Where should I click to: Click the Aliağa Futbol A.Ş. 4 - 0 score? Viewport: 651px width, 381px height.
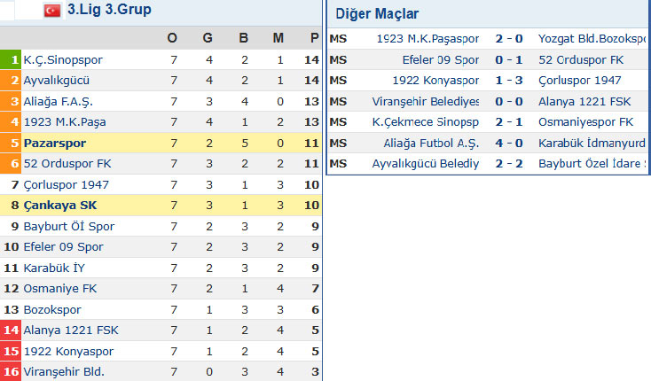pos(509,143)
